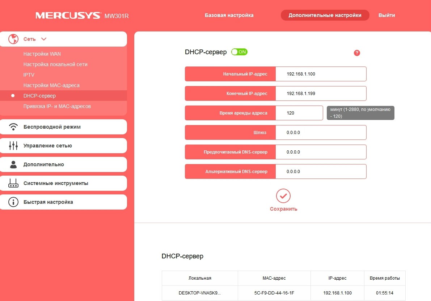
Task: Collapse the Сеть section chevron
Action: tap(44, 39)
